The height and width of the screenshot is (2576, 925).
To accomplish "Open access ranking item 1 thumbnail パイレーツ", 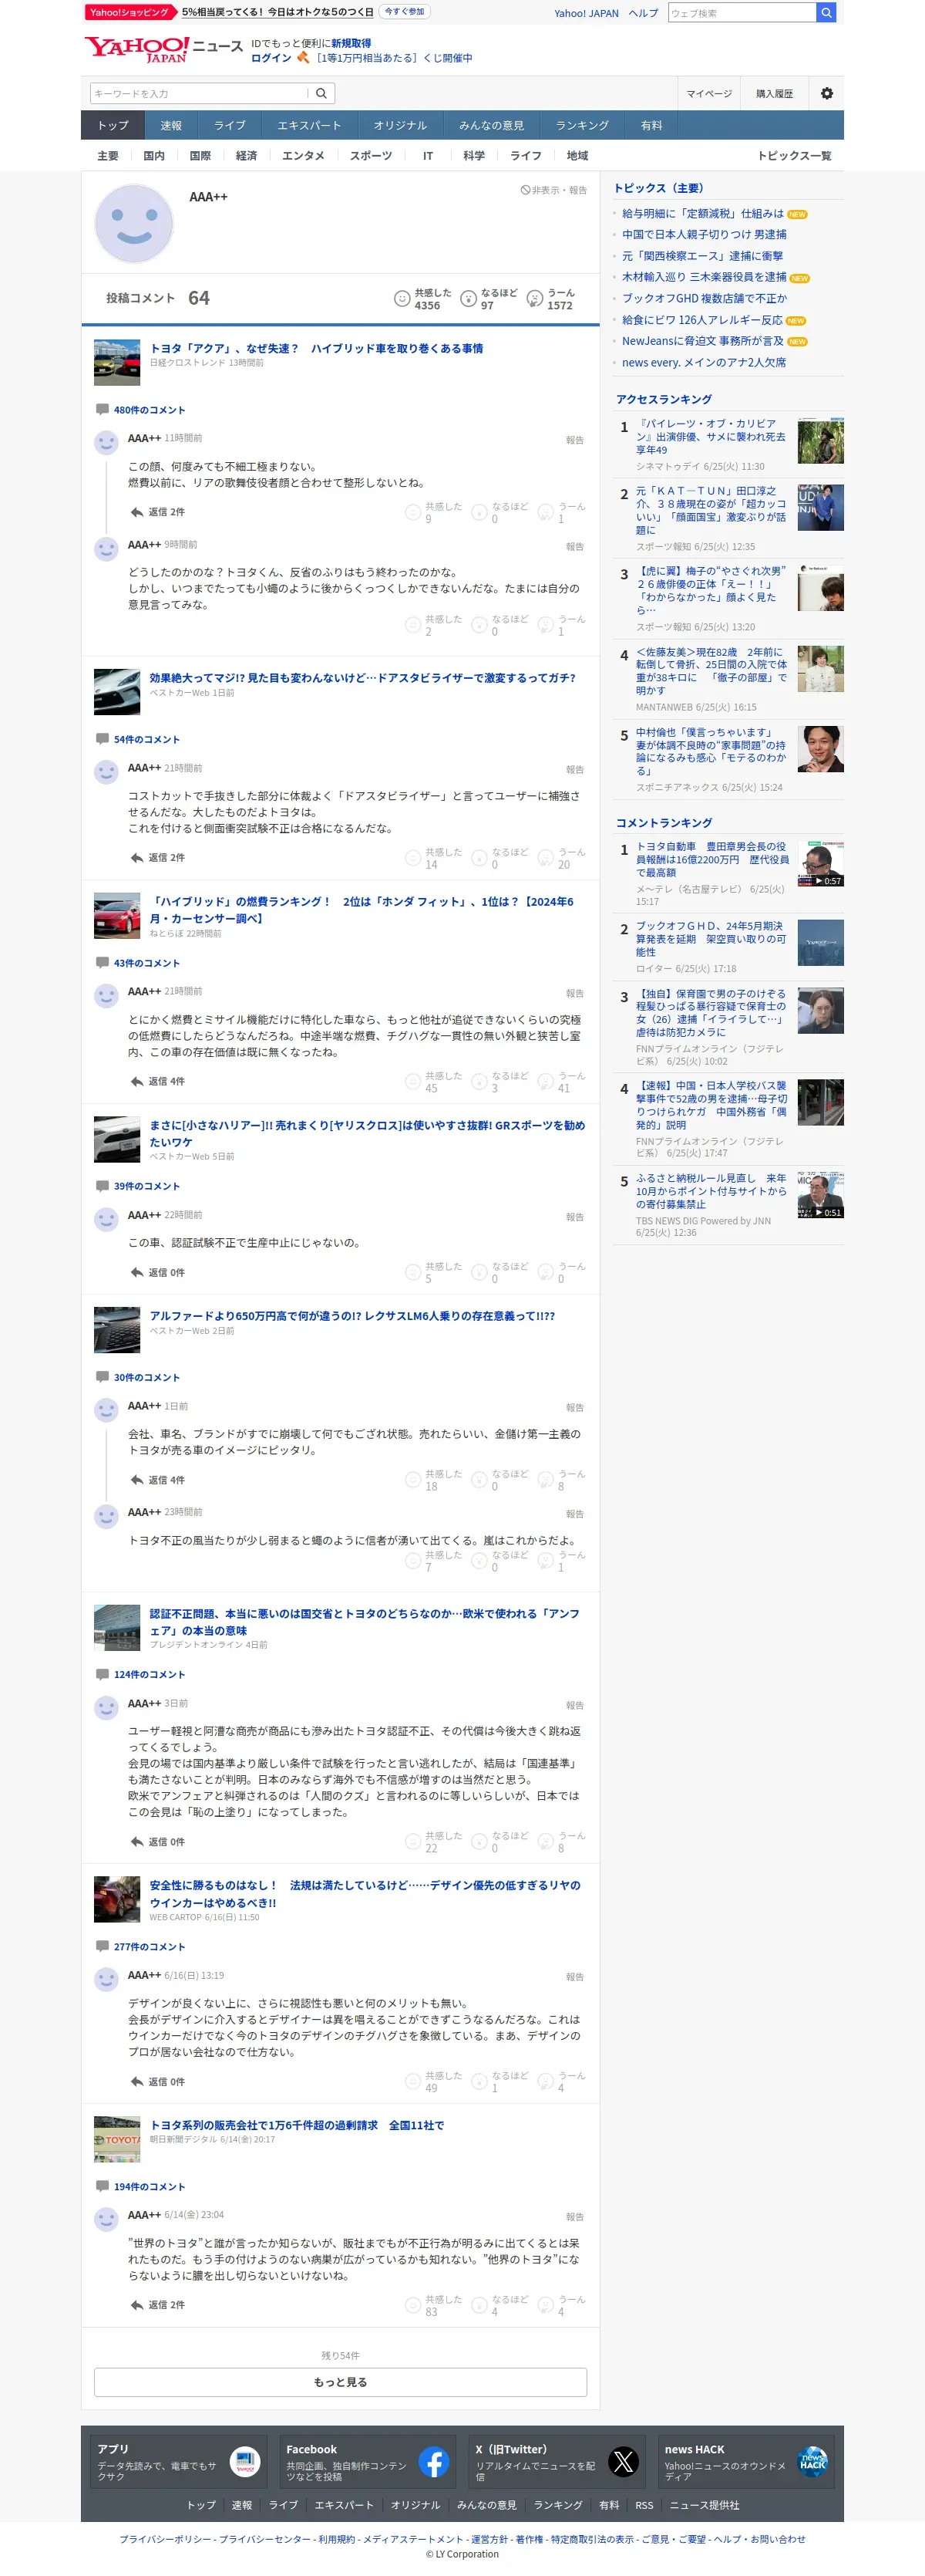I will (820, 441).
